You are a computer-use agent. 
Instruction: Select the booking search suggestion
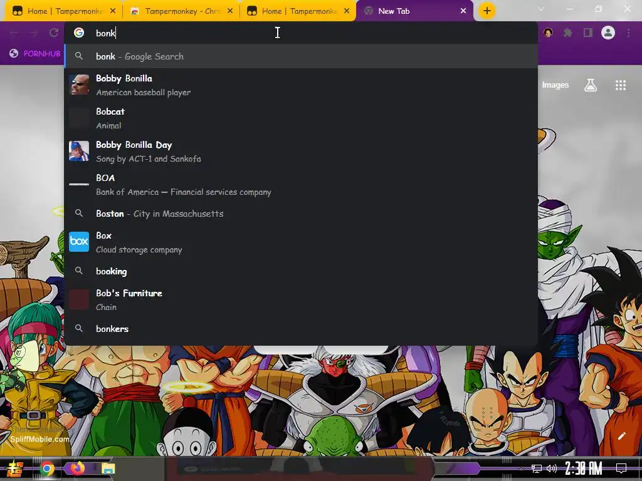pos(301,271)
